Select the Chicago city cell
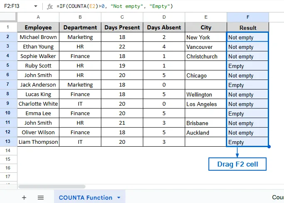Image resolution: width=284 pixels, height=203 pixels. (206, 75)
